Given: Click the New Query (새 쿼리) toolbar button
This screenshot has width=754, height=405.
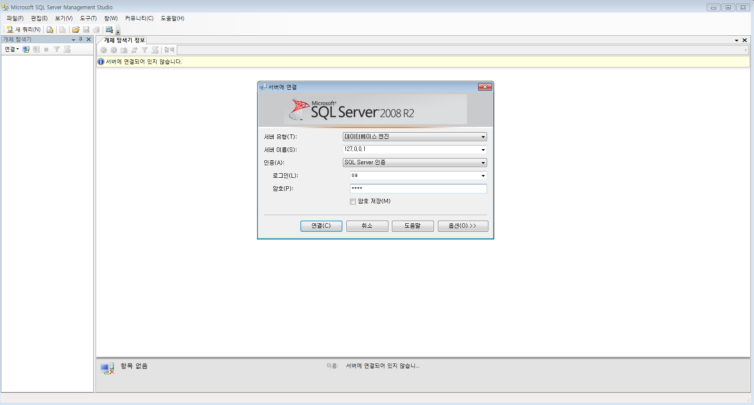Looking at the screenshot, I should tap(24, 29).
